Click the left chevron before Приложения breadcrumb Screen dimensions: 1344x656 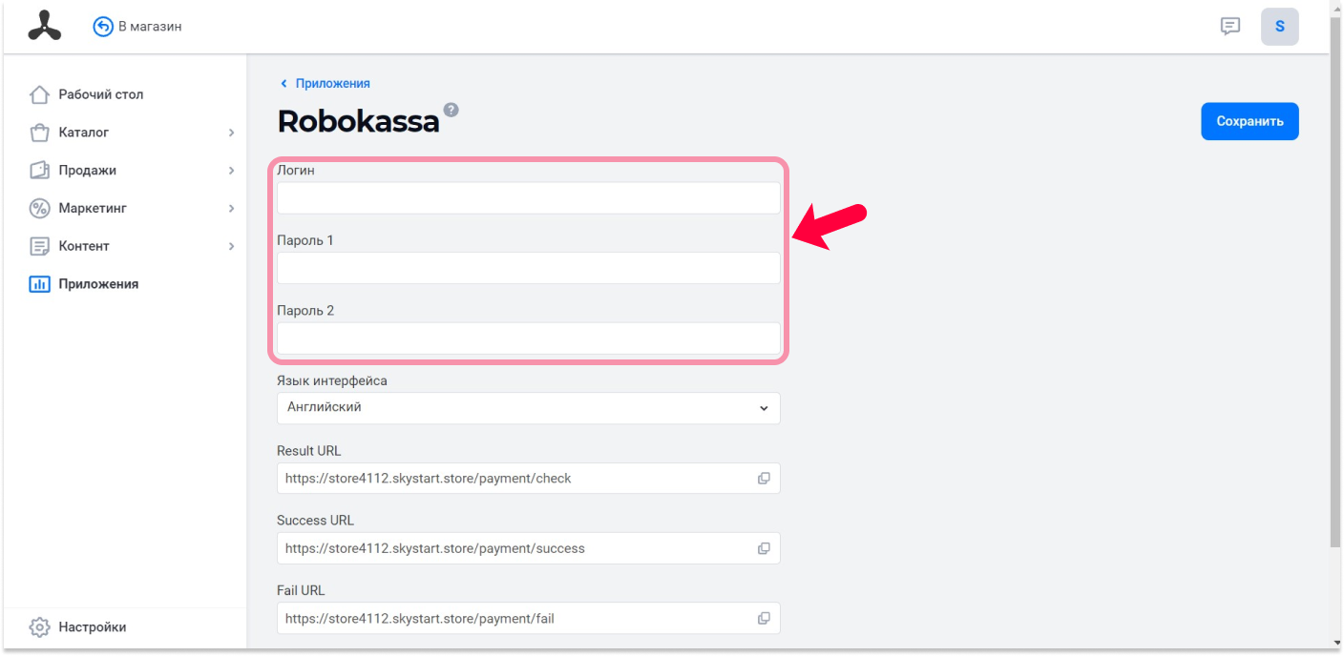(x=283, y=84)
